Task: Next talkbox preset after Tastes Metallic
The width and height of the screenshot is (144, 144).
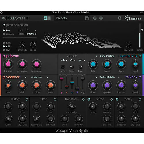Action: (118, 77)
